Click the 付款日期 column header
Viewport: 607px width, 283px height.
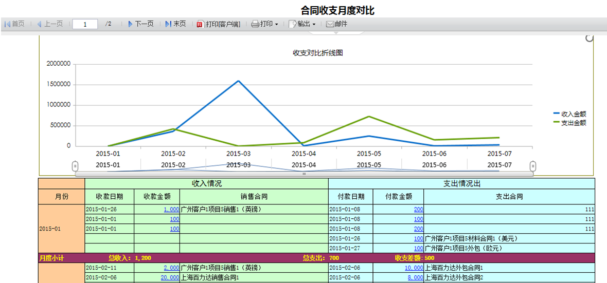coord(351,196)
